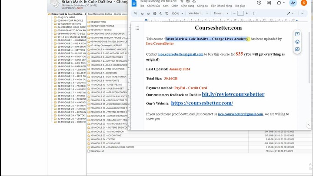Open the Định dạng menu
This screenshot has width=313, height=176.
pyautogui.click(x=188, y=6)
